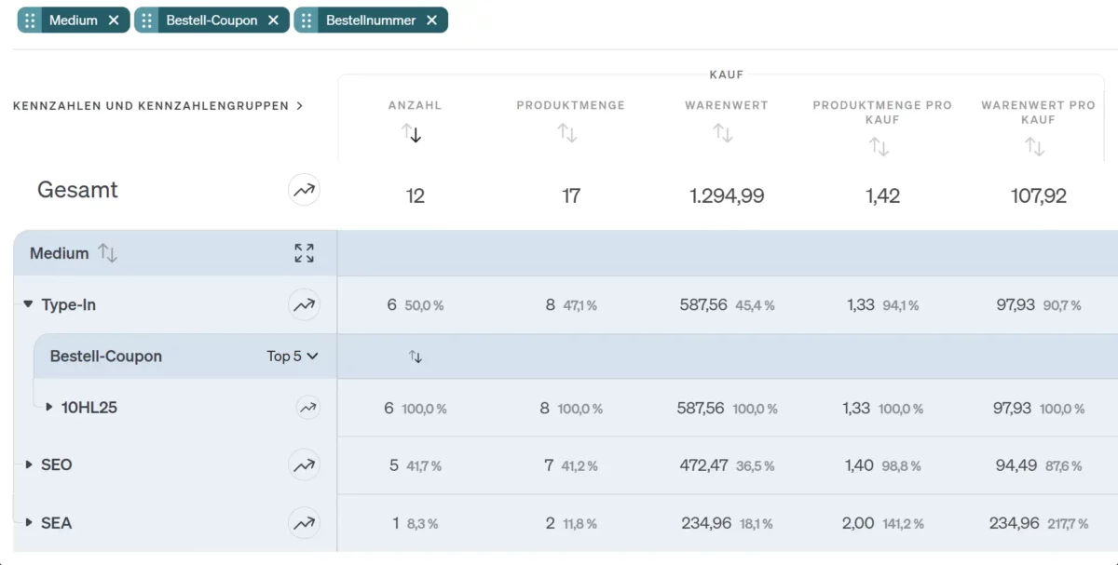
Task: Sort by the Warenwert column
Action: (723, 133)
